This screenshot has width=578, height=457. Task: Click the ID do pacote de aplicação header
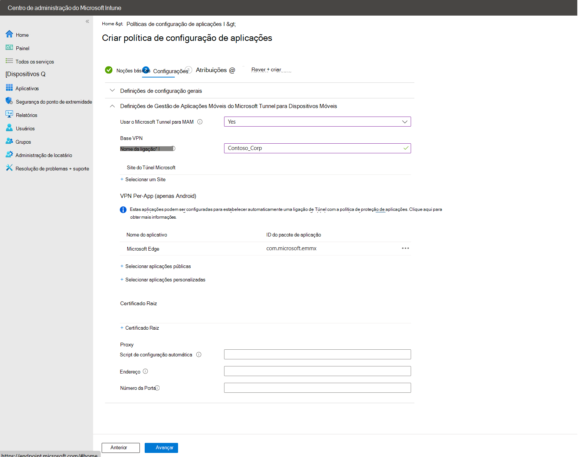click(293, 235)
